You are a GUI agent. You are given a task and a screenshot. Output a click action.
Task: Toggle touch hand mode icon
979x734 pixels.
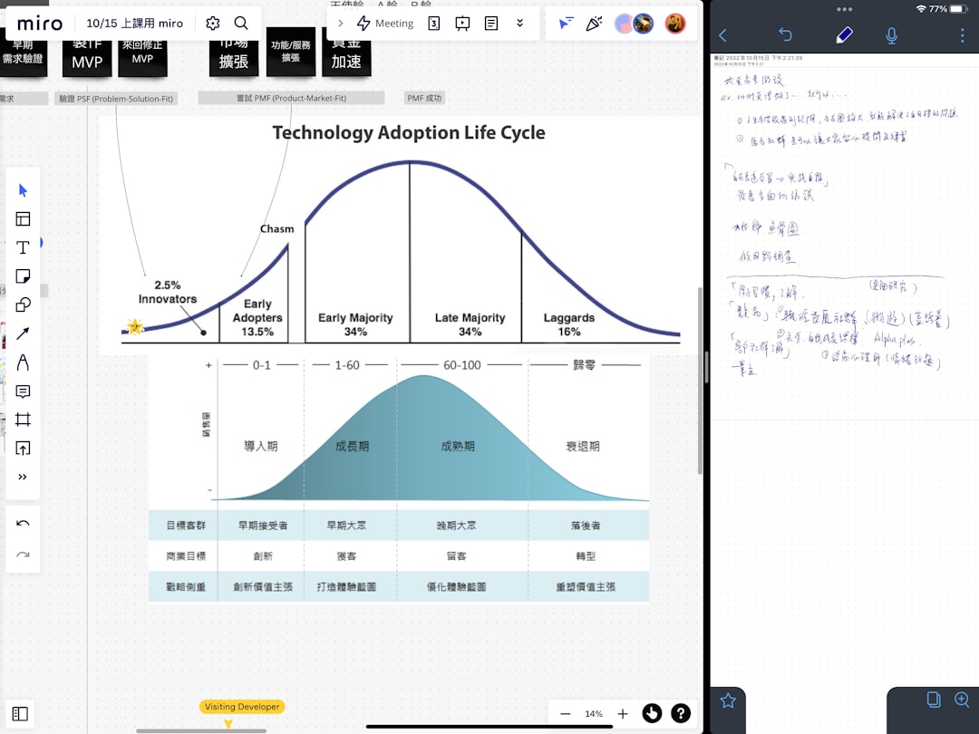pos(652,713)
